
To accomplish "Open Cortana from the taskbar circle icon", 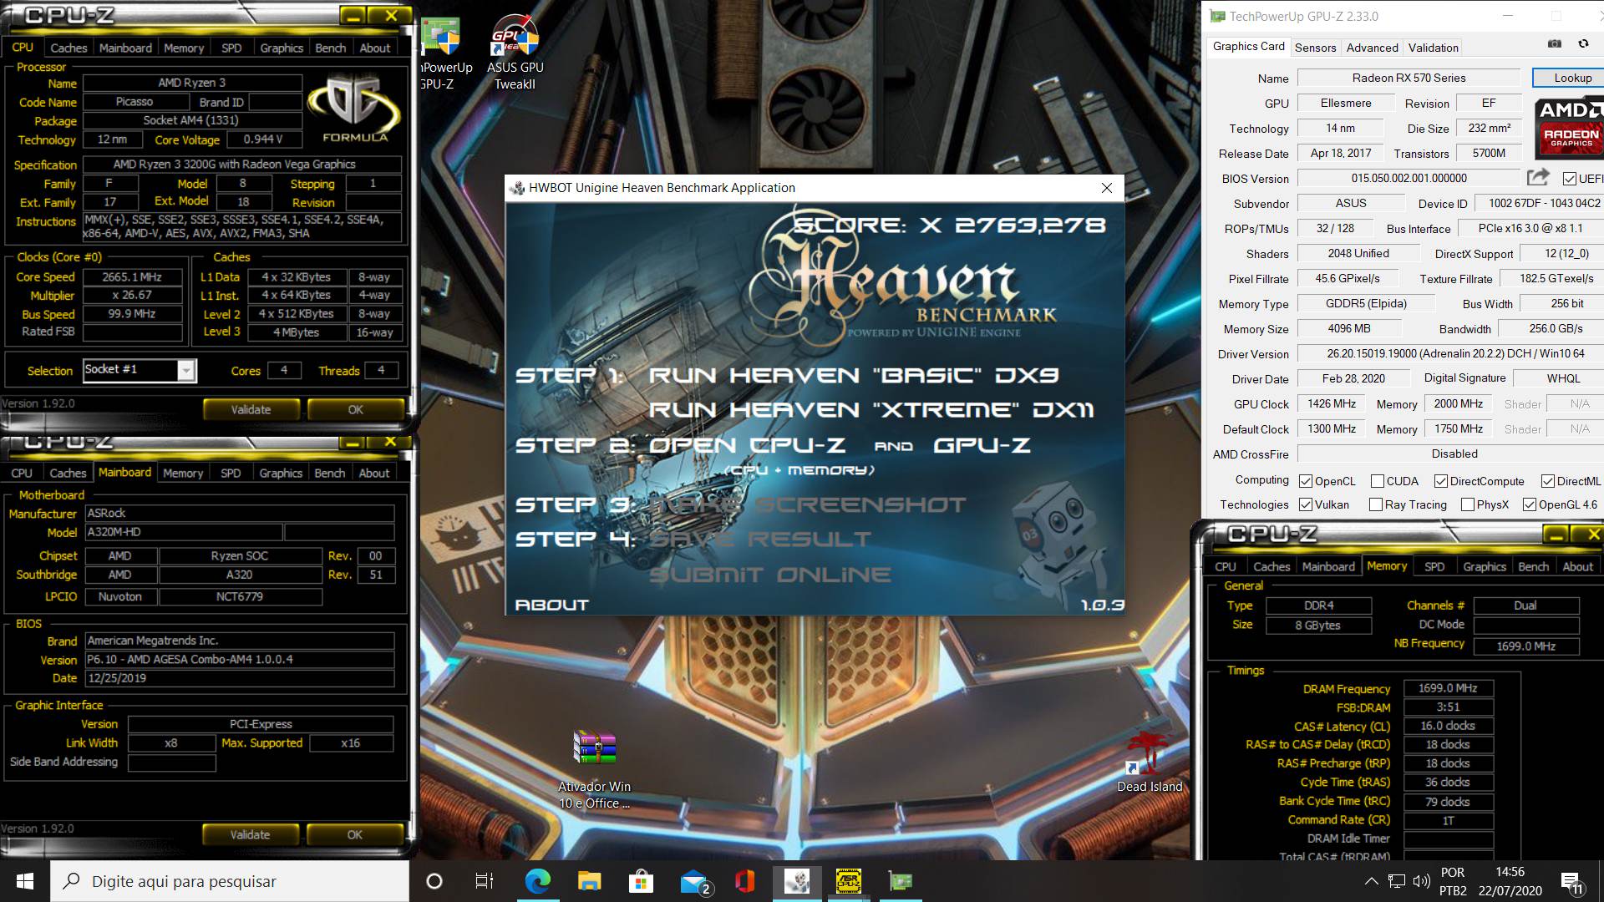I will click(x=434, y=881).
